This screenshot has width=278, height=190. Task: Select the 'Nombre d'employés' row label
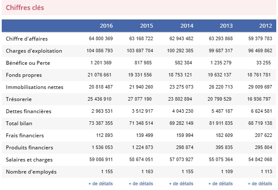click(31, 172)
